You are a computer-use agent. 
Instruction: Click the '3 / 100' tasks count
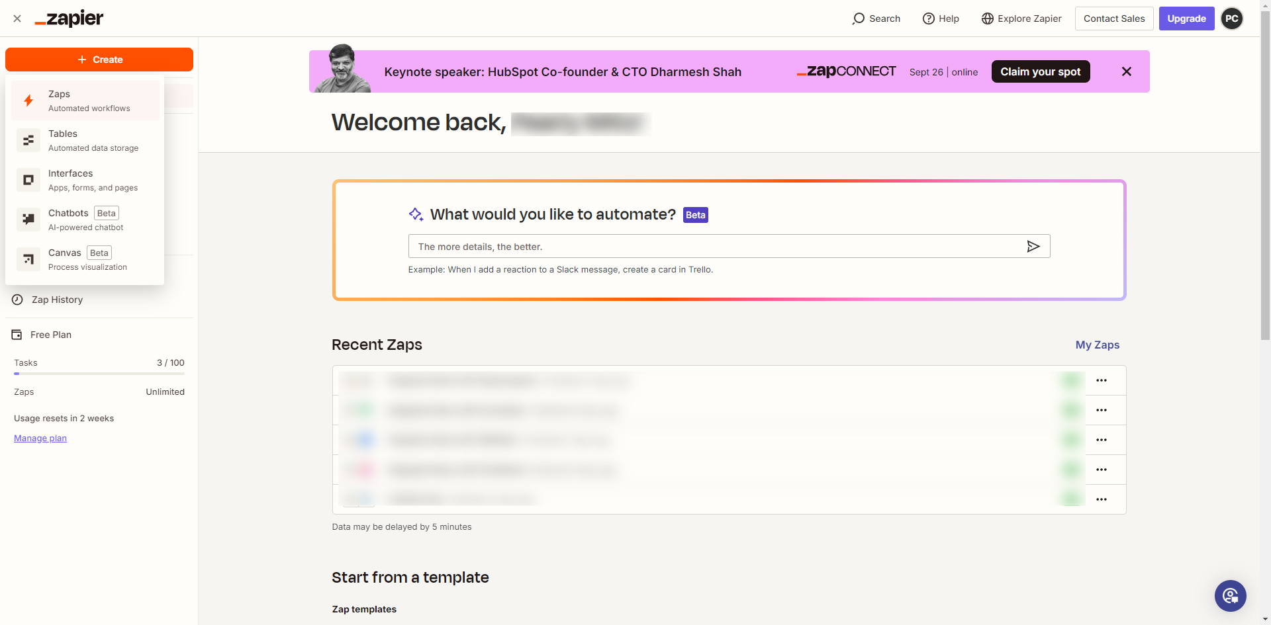click(x=171, y=362)
